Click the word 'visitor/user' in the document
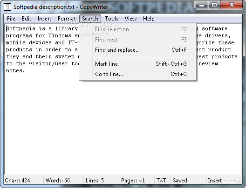Viewport: 246px width, 188px height. [48, 63]
